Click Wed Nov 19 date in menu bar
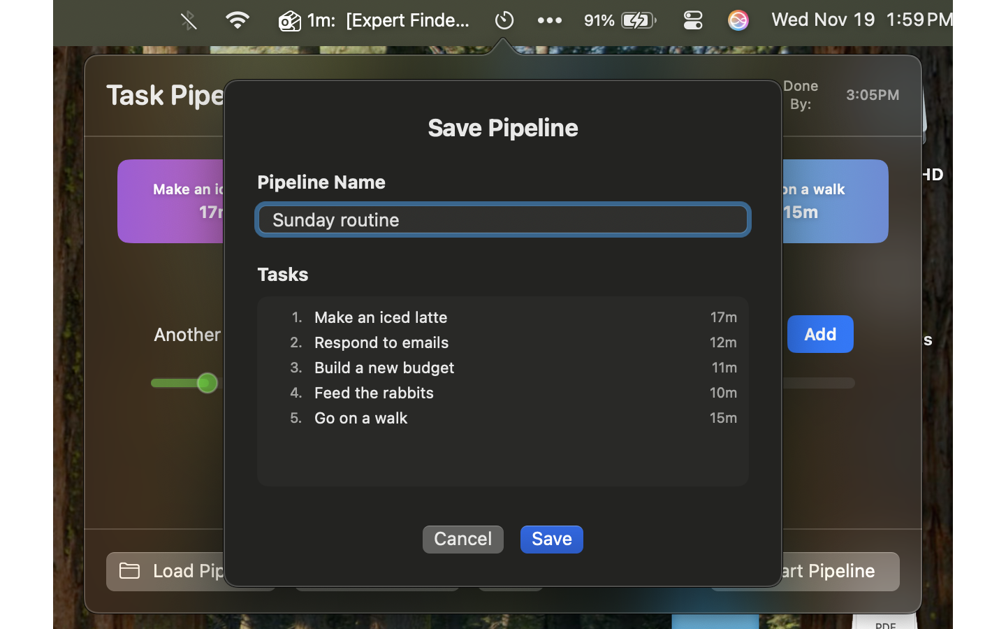1006x629 pixels. click(x=823, y=20)
